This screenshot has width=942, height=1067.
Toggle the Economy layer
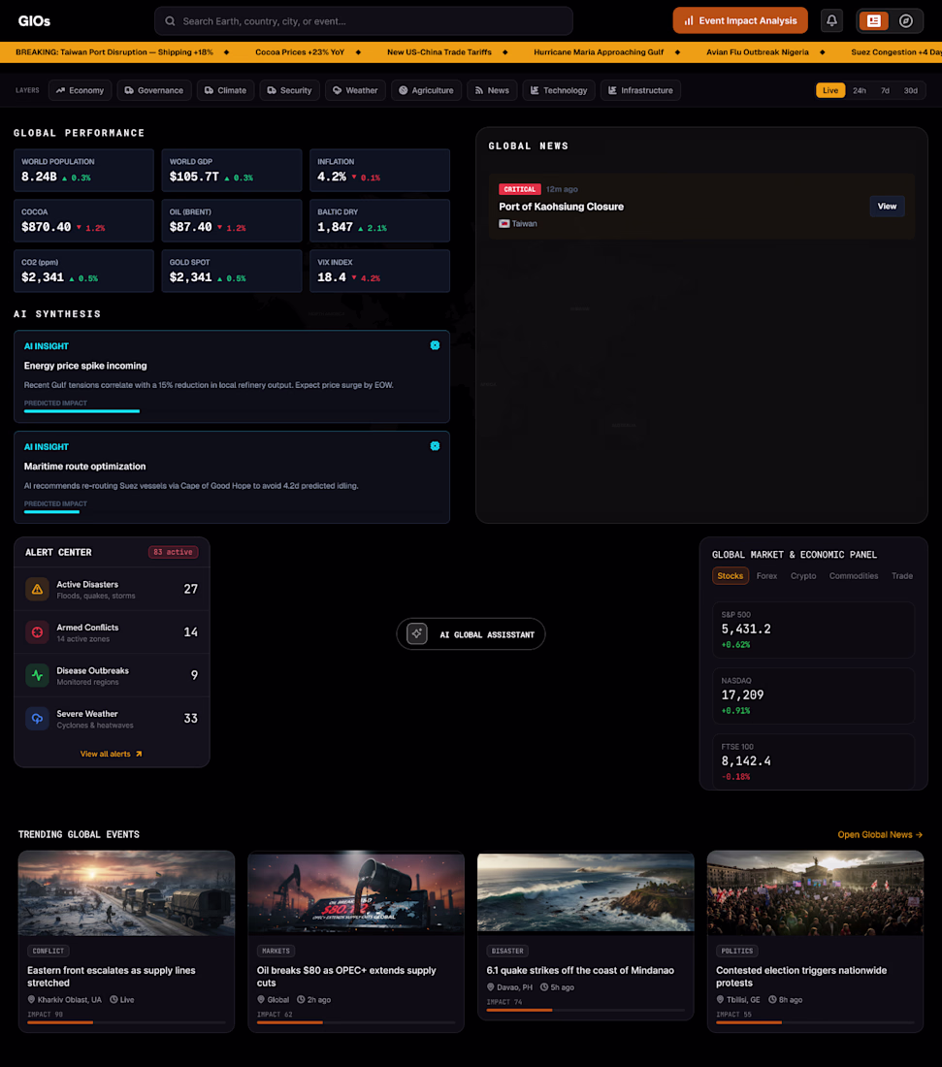[x=81, y=90]
